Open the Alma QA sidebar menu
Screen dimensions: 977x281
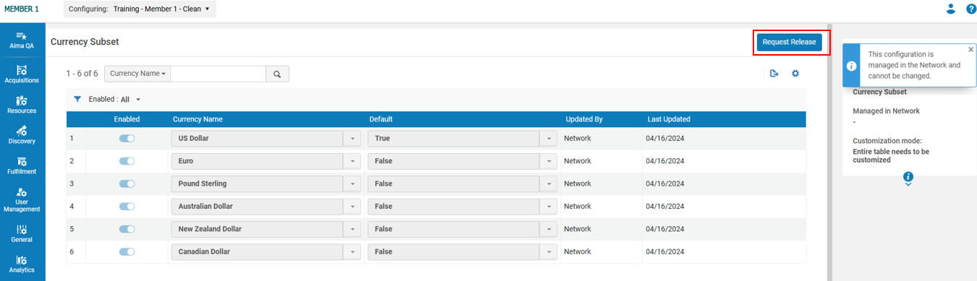click(22, 40)
